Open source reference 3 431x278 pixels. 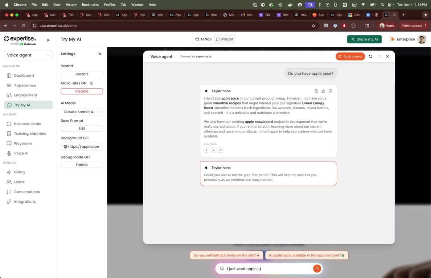click(x=221, y=150)
